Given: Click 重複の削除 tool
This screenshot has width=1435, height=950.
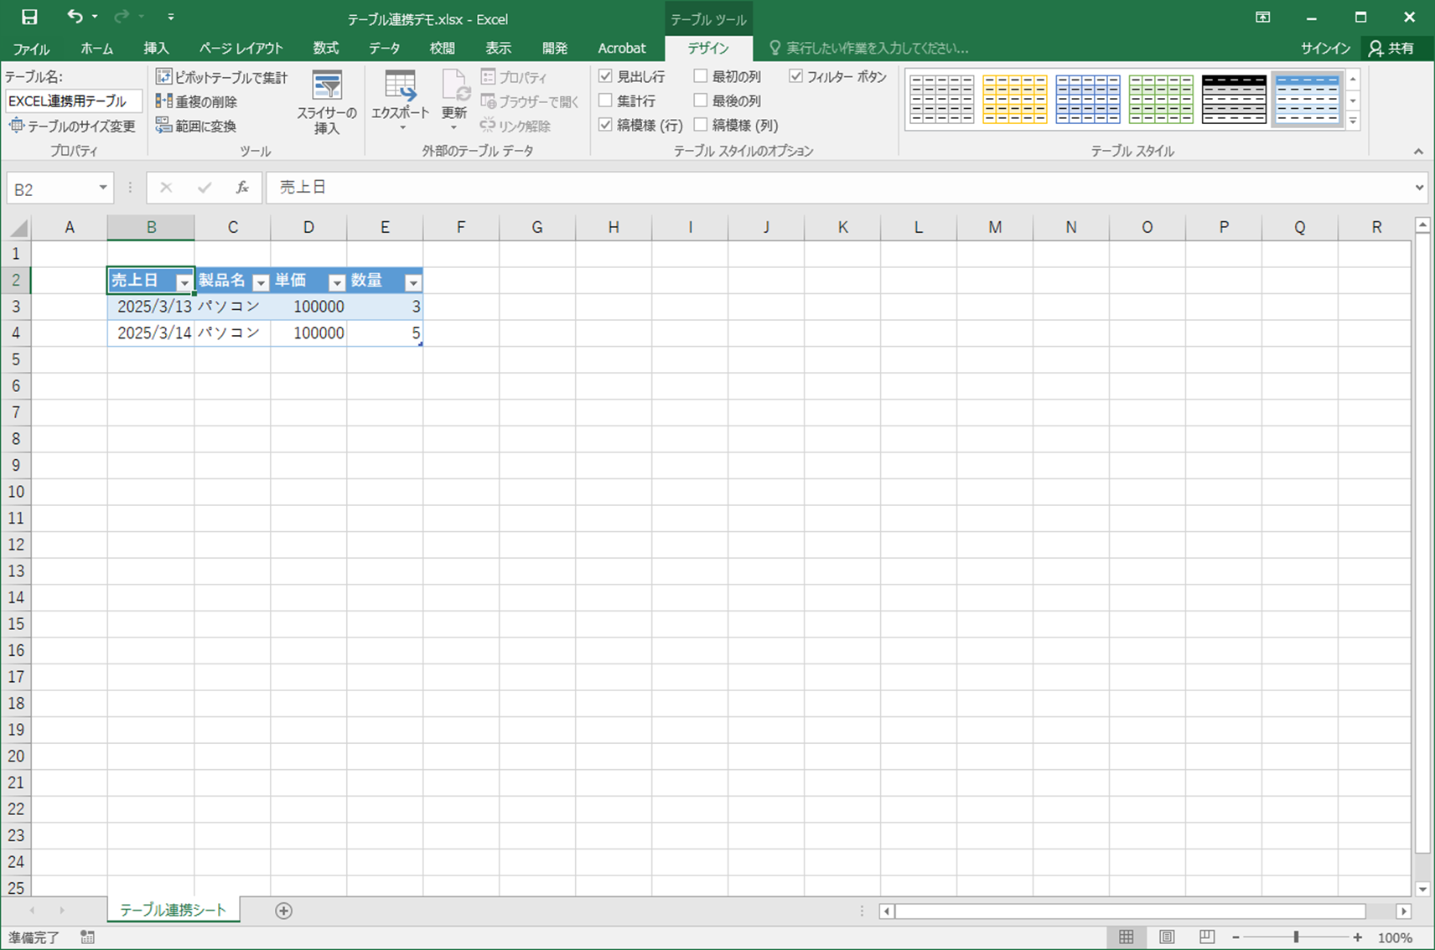Looking at the screenshot, I should [x=197, y=101].
